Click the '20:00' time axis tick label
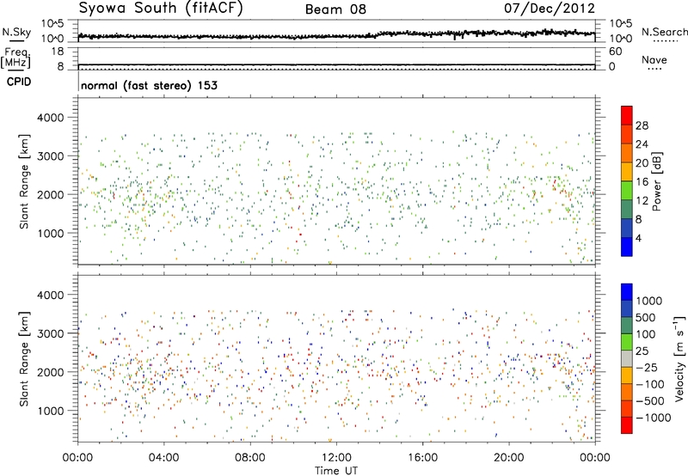This screenshot has height=476, width=688. (x=509, y=458)
